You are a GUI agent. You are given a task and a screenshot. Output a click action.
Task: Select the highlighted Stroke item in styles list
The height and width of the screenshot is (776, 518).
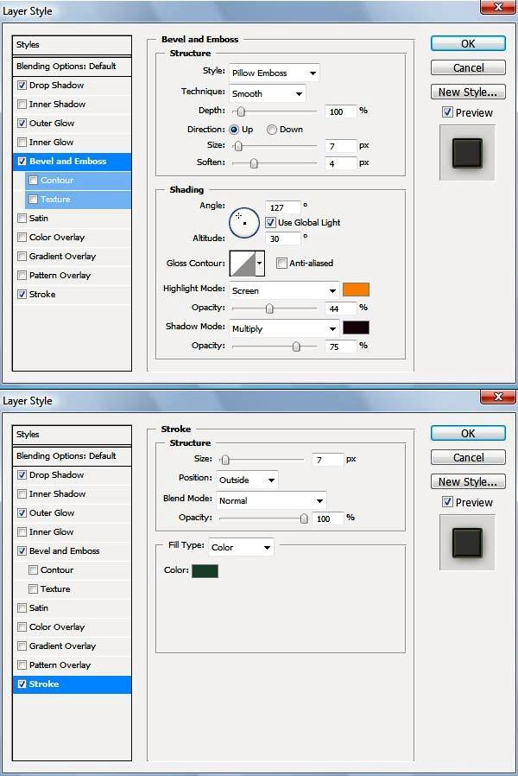tap(44, 684)
